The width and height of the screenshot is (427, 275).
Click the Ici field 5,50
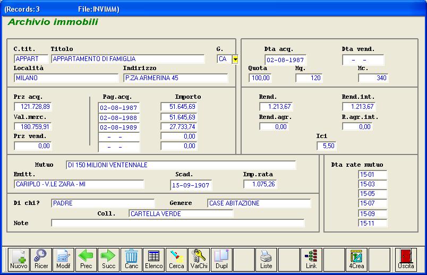click(327, 146)
